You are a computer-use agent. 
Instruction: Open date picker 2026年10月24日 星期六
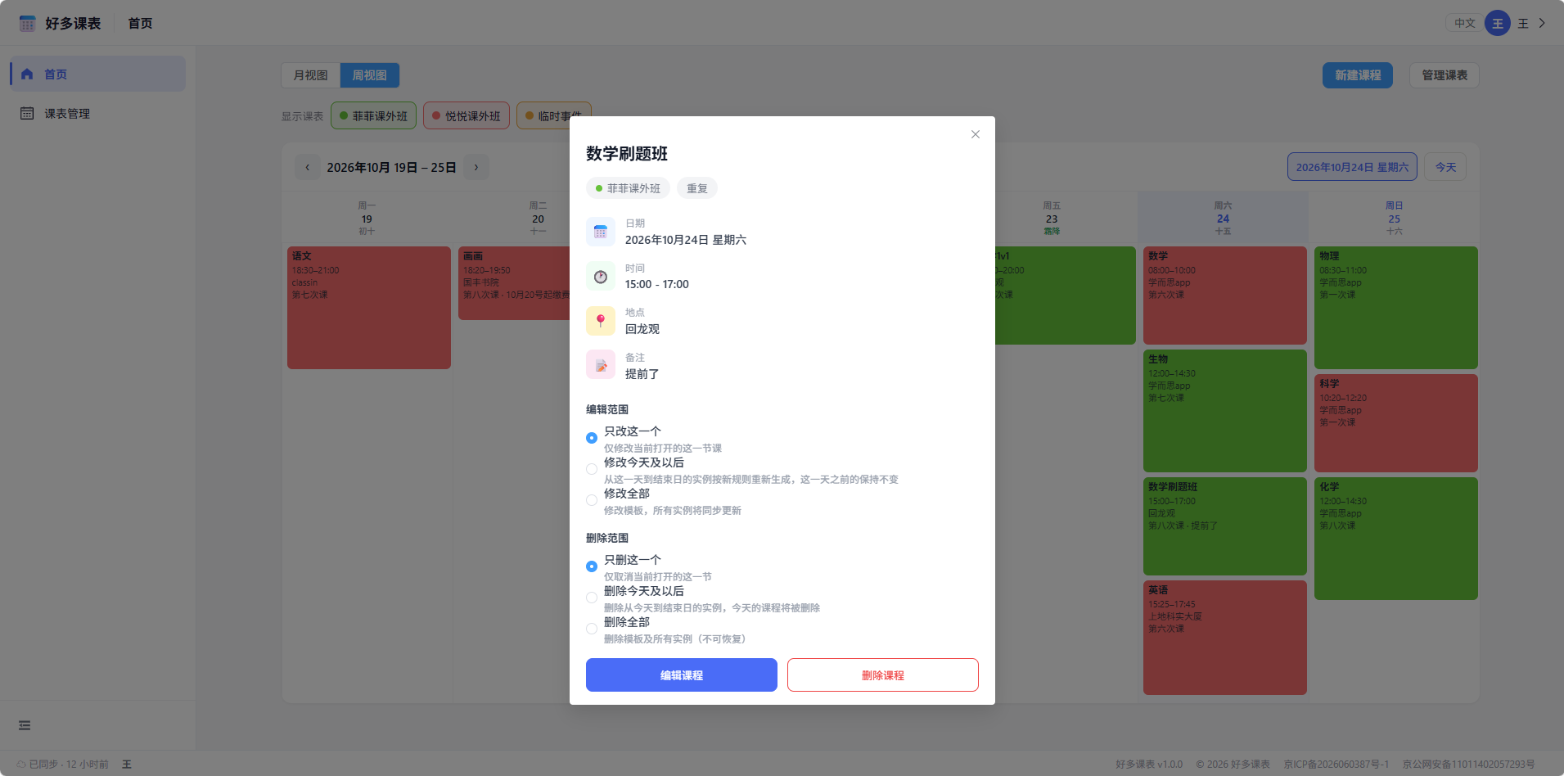(1352, 167)
